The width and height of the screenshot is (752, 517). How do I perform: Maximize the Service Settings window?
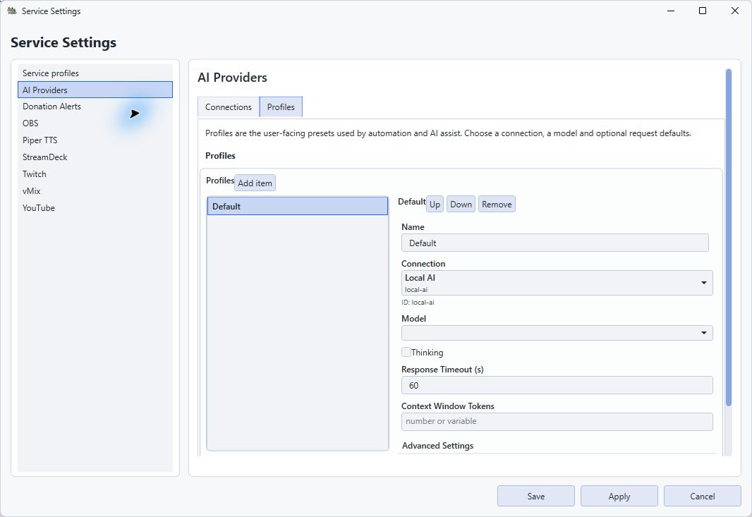[703, 11]
